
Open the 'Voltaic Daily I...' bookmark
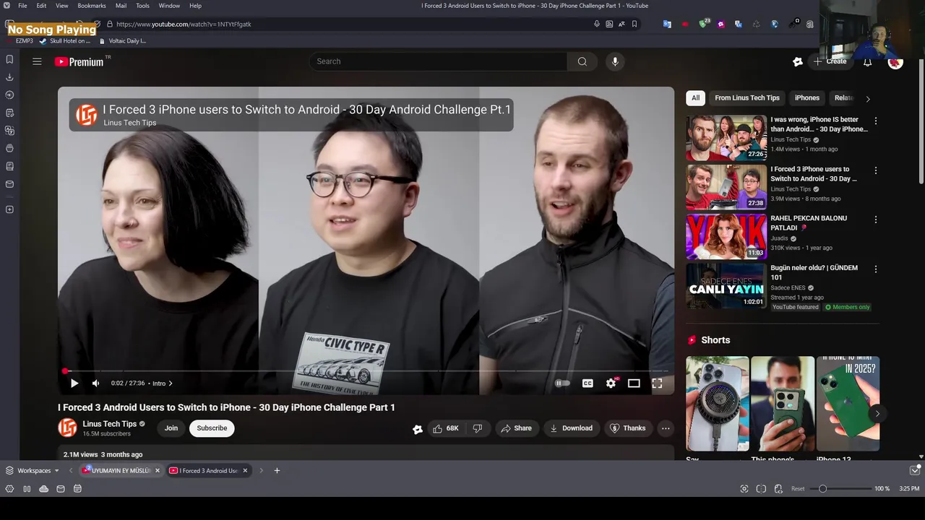pos(122,41)
